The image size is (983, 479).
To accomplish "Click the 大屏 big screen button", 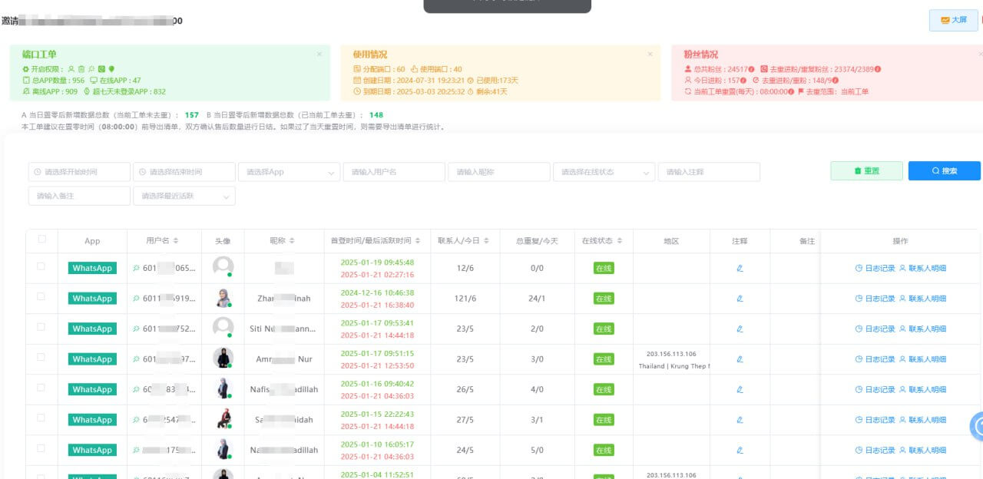I will pyautogui.click(x=953, y=20).
